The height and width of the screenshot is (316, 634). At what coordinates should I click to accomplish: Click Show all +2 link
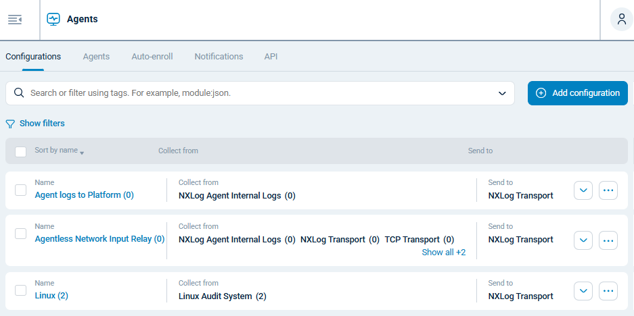(x=443, y=253)
